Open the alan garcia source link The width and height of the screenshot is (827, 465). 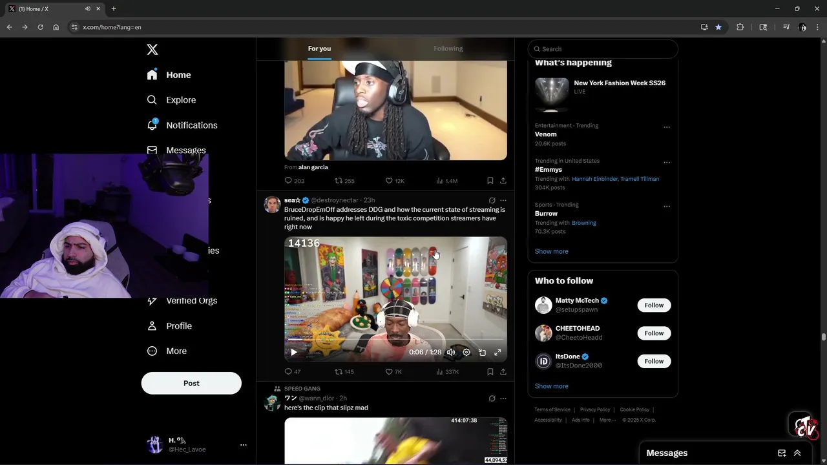pyautogui.click(x=313, y=167)
